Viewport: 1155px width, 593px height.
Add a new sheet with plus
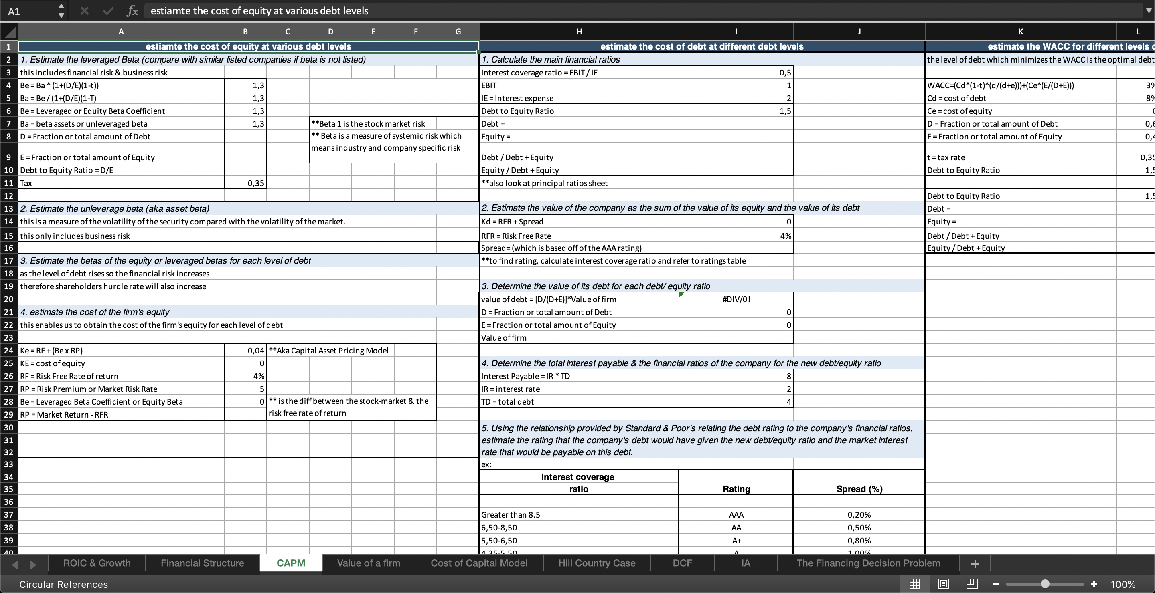975,564
